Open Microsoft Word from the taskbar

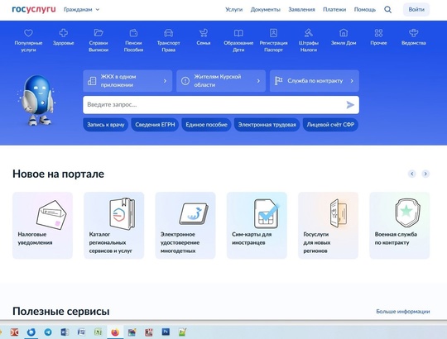(65, 332)
